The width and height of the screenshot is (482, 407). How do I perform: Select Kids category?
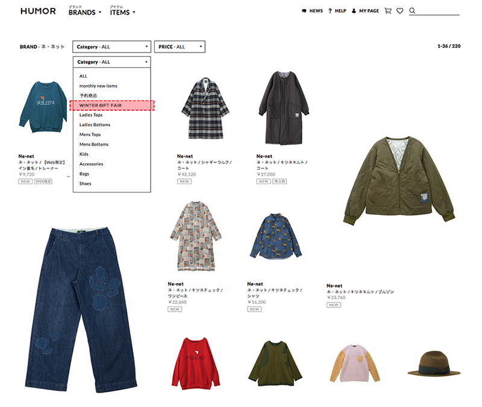(x=84, y=154)
